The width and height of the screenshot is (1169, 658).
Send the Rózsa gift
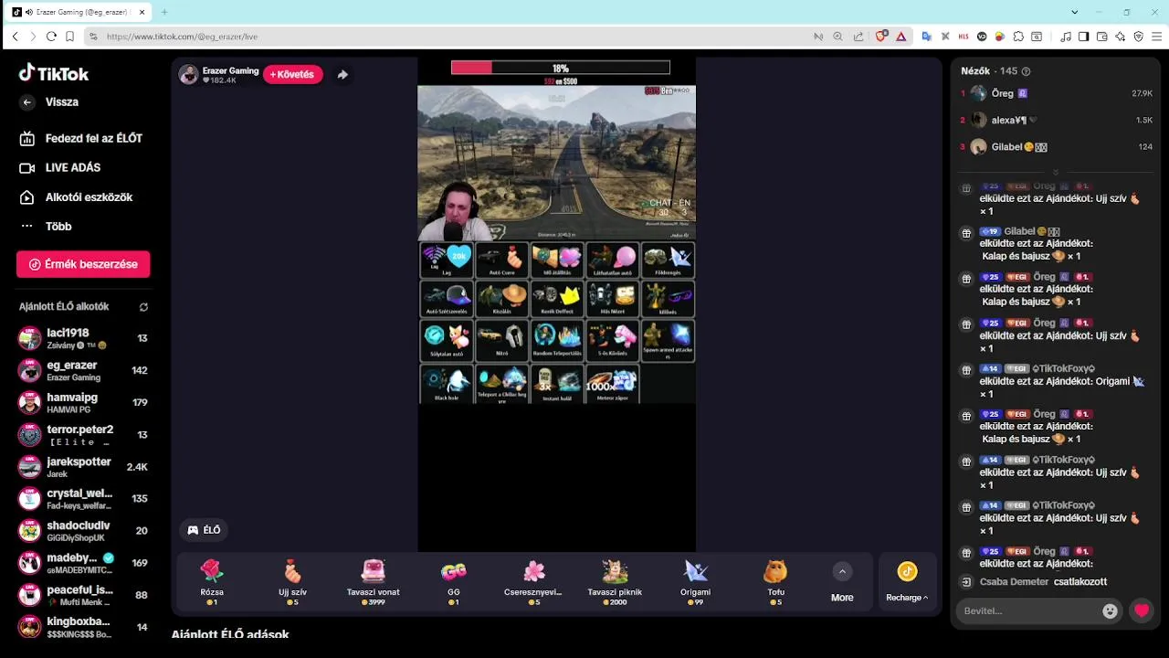(212, 582)
